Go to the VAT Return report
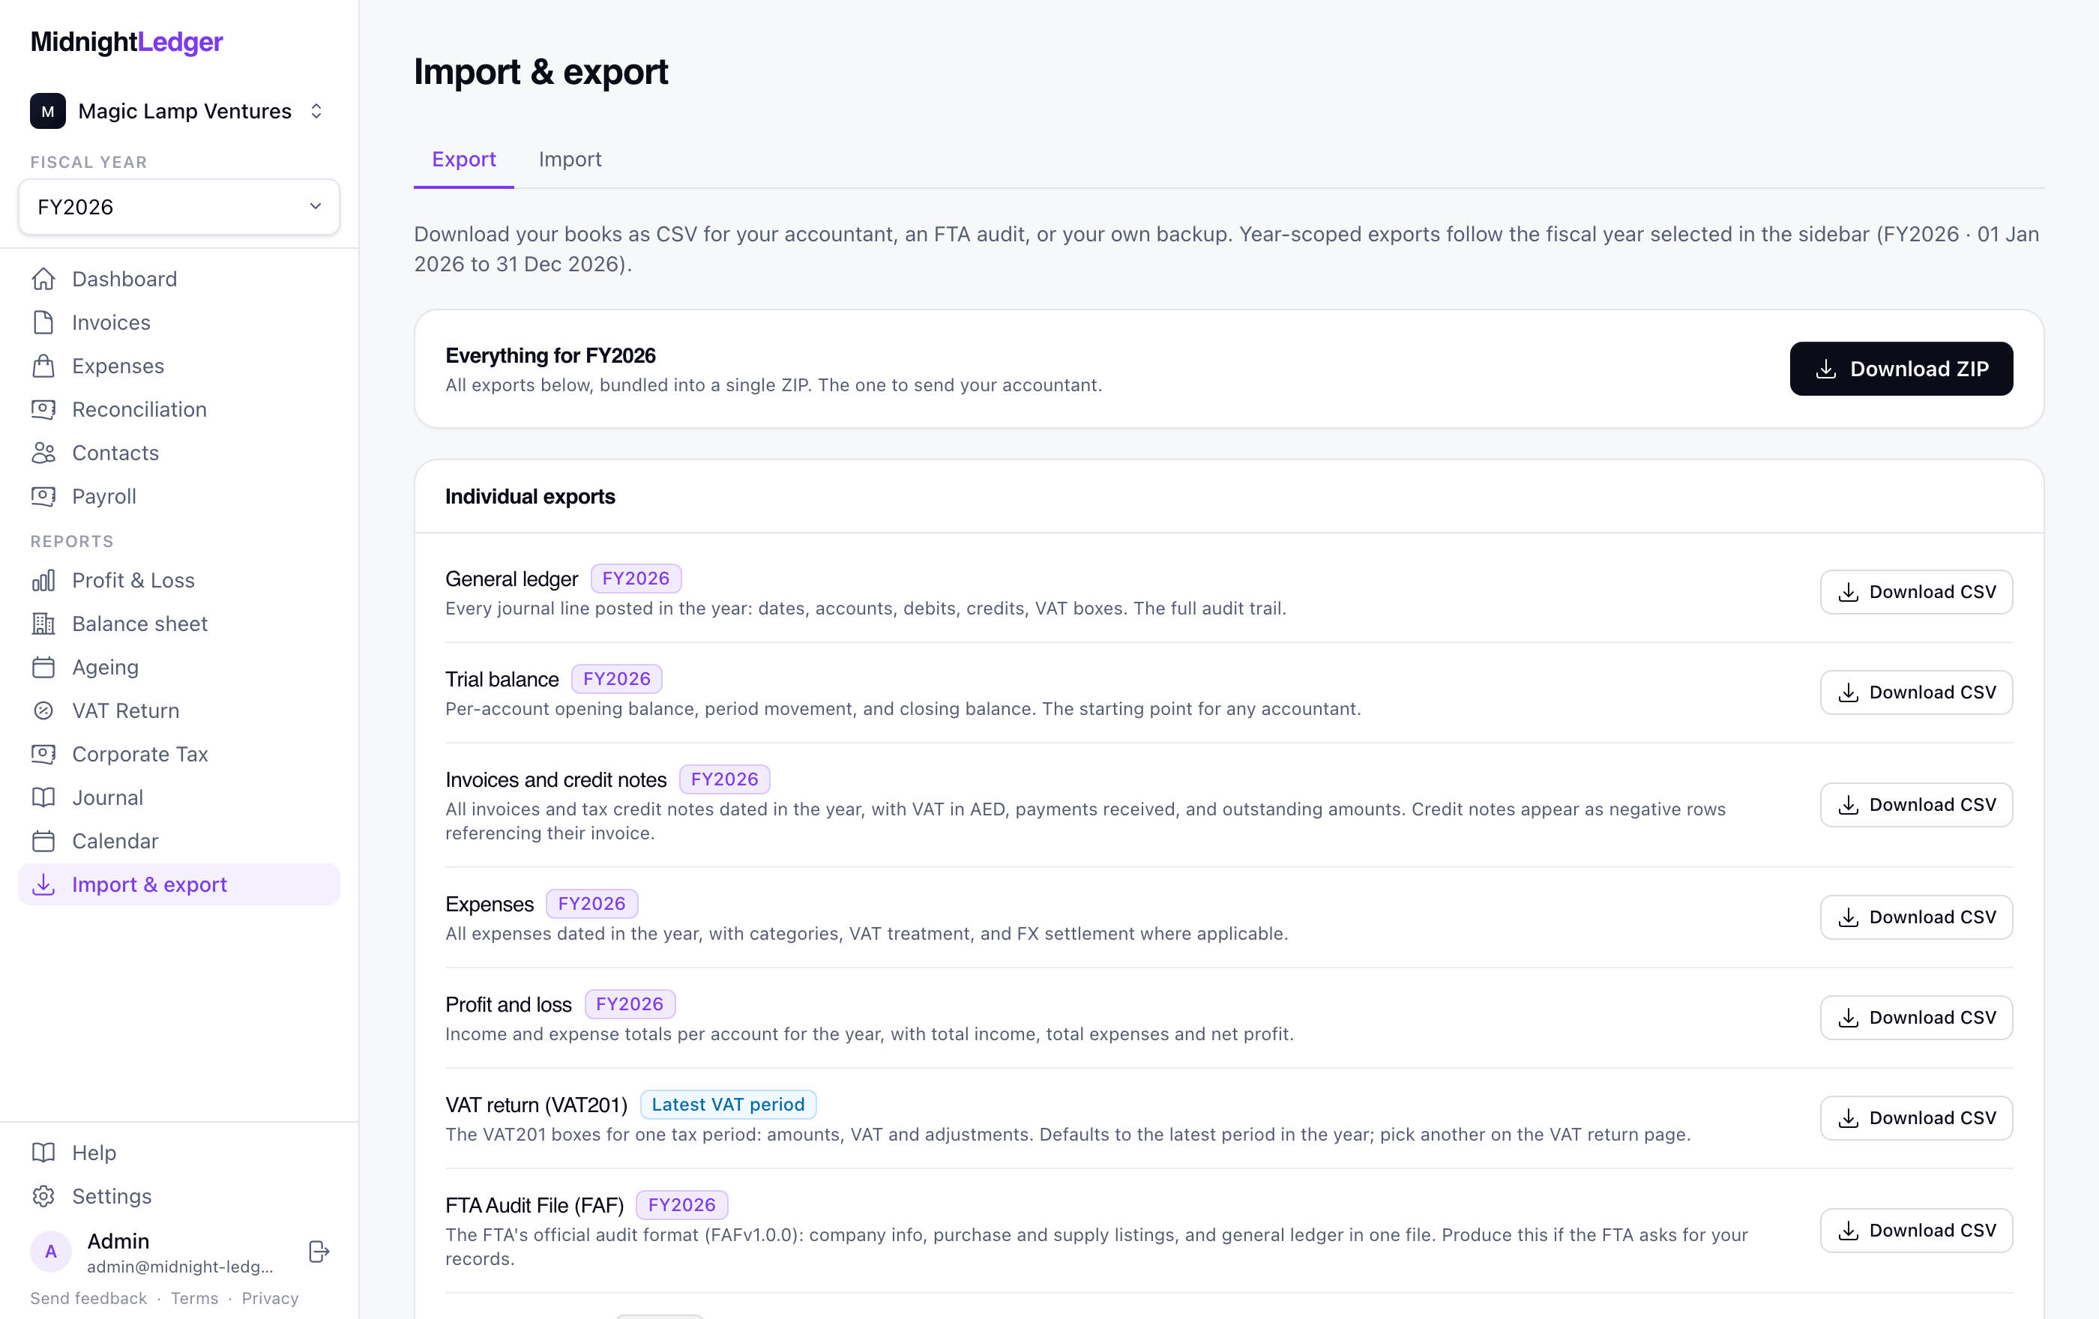The width and height of the screenshot is (2099, 1319). tap(178, 711)
